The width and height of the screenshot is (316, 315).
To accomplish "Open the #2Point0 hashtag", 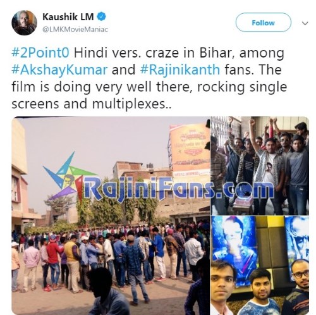I will (x=40, y=52).
